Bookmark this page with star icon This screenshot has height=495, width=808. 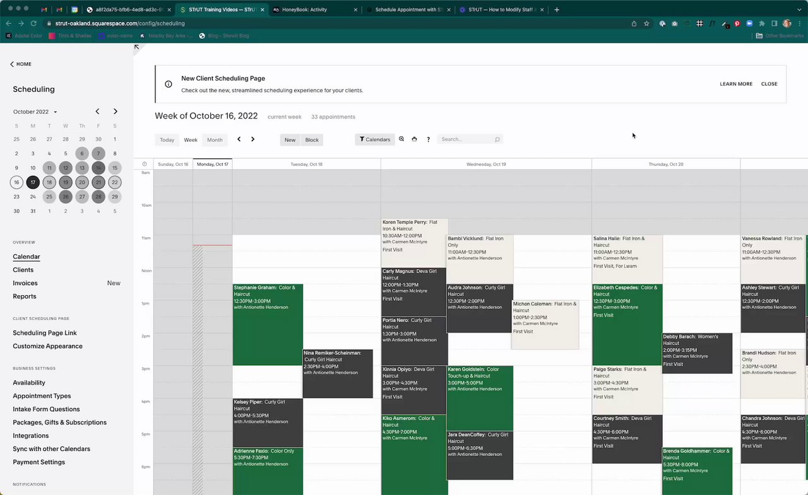646,23
